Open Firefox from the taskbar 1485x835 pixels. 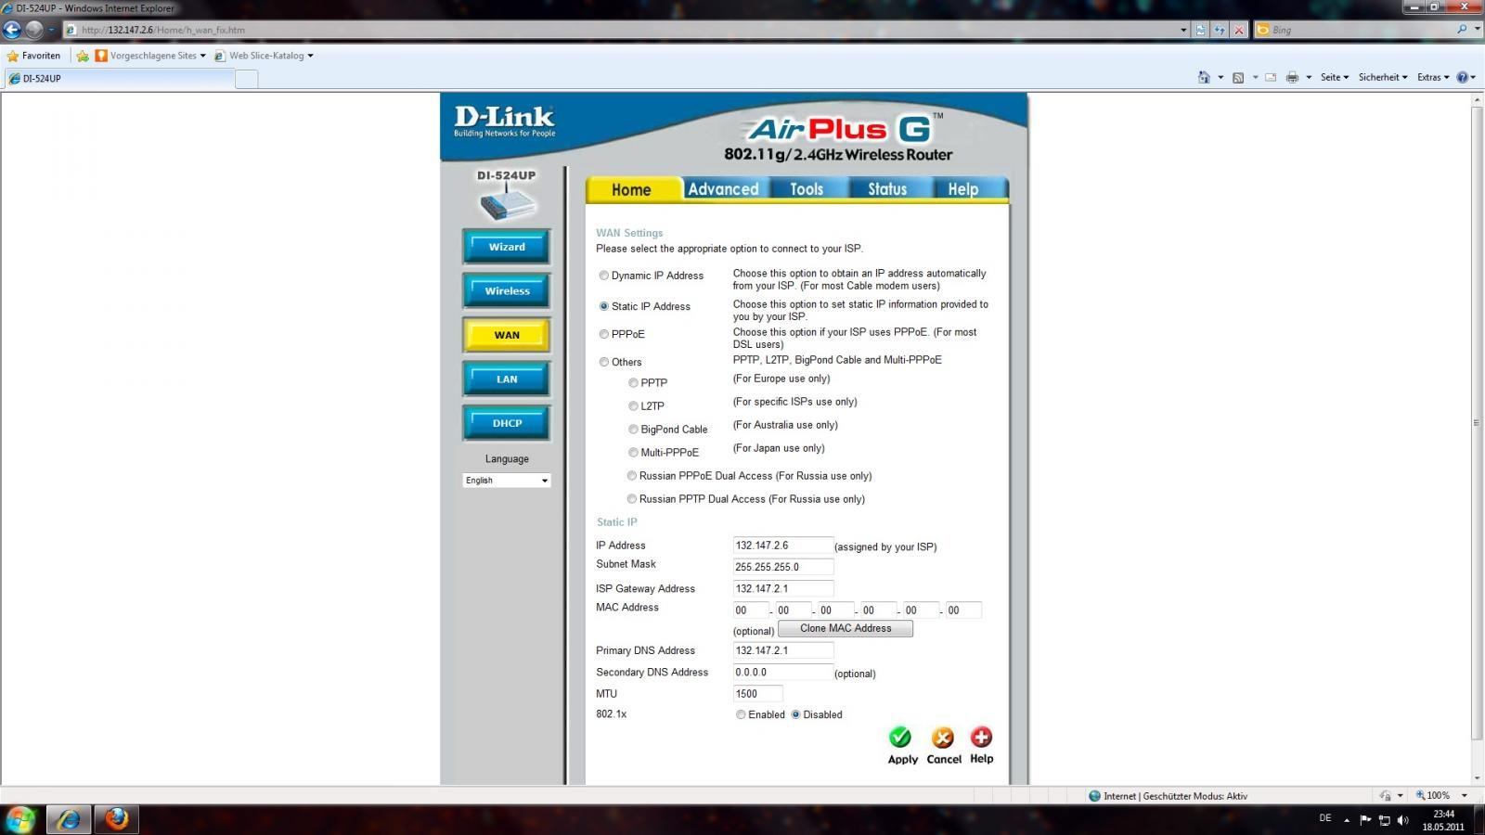click(117, 819)
